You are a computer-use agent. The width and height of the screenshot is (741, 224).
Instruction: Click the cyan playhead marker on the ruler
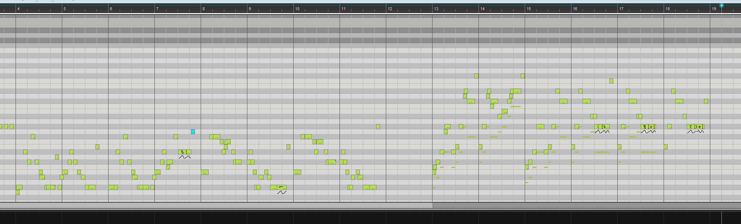[721, 5]
